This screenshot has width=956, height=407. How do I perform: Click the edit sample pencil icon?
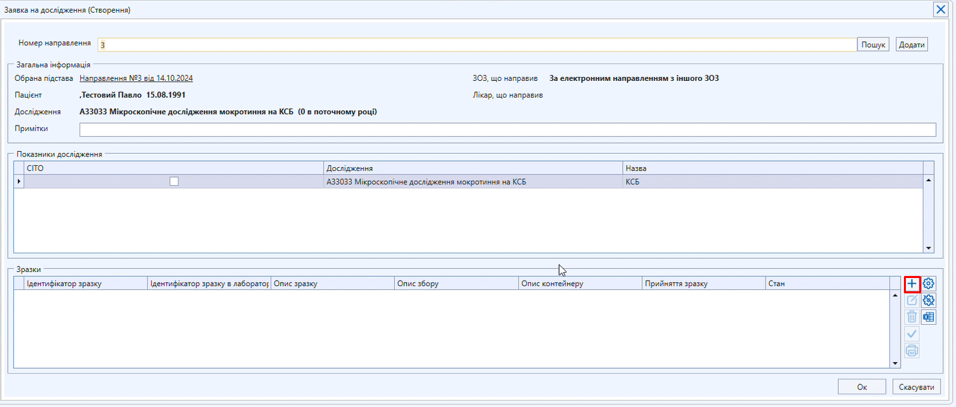coord(912,300)
